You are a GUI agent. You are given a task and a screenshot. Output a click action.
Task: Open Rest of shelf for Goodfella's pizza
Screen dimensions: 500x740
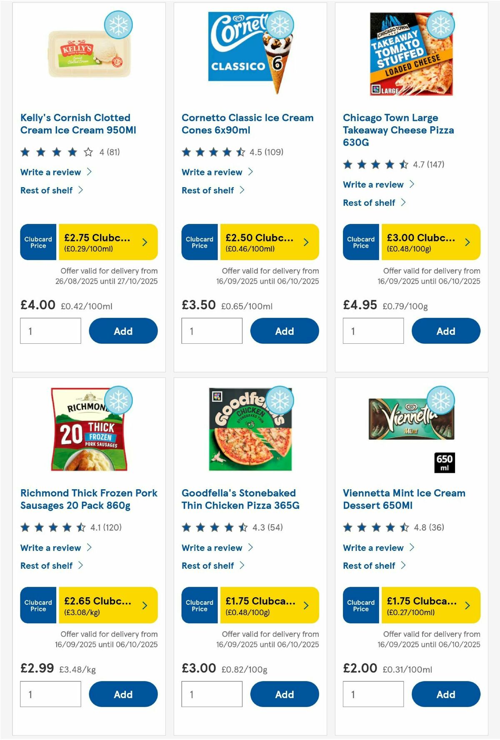(x=209, y=565)
